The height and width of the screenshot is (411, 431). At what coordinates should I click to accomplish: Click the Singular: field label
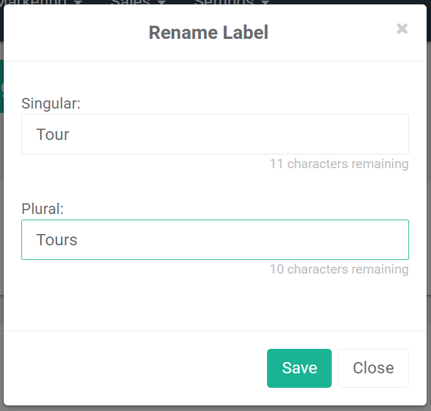coord(51,103)
